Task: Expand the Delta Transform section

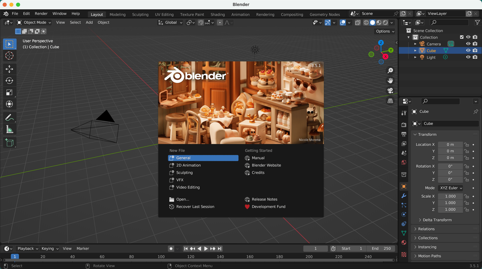Action: point(437,220)
